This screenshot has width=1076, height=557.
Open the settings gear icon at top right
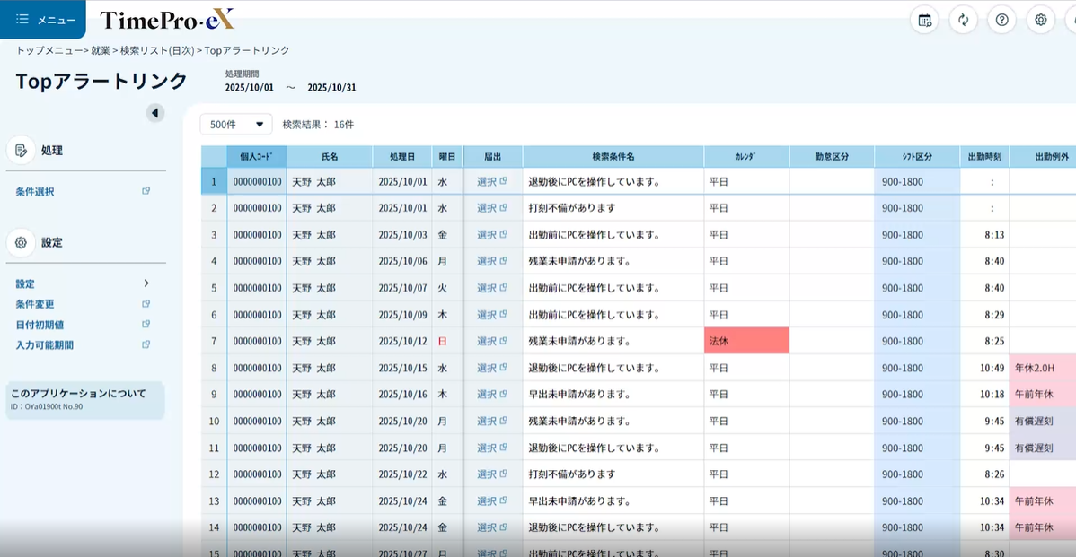tap(1040, 20)
